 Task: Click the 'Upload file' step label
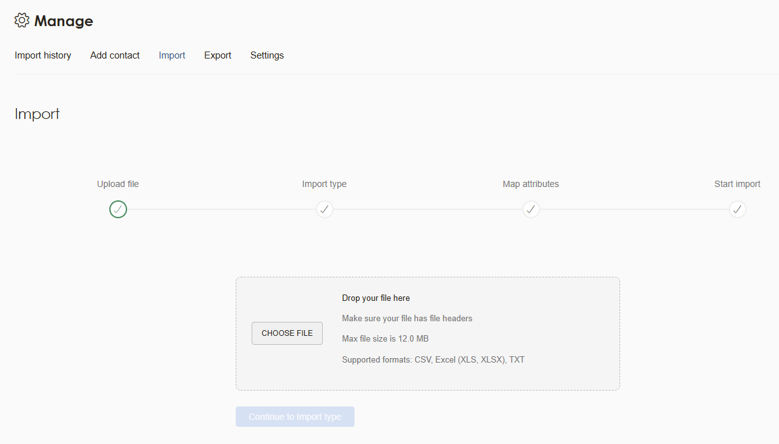click(118, 184)
